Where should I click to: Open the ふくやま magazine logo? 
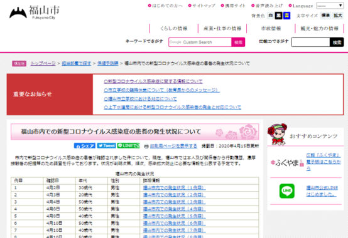coord(287,163)
